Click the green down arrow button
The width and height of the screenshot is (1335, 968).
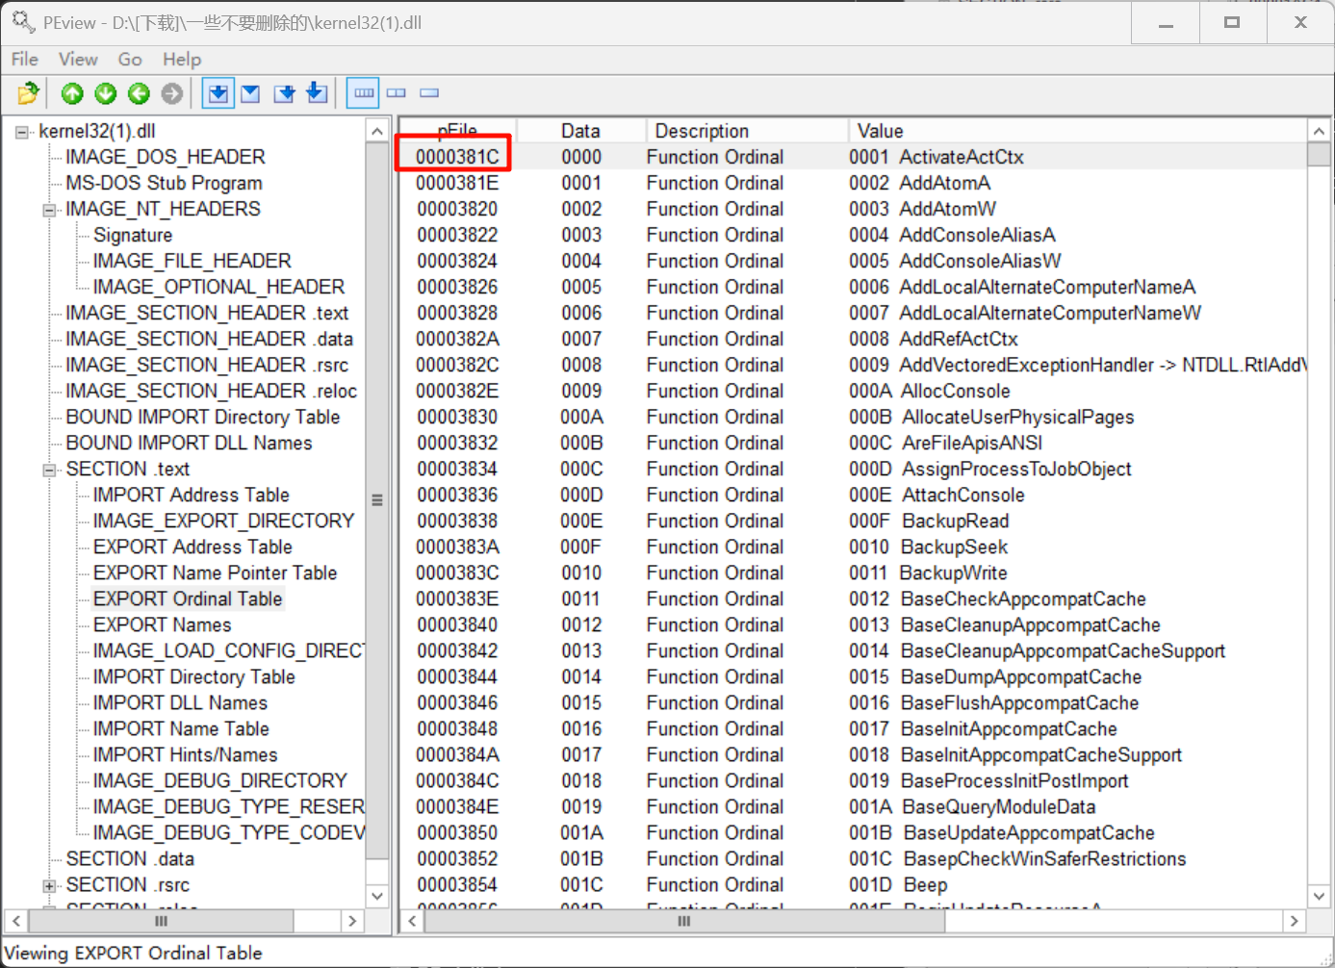point(106,93)
